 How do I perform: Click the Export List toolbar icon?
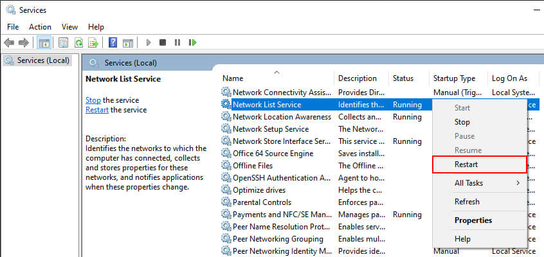coord(93,42)
